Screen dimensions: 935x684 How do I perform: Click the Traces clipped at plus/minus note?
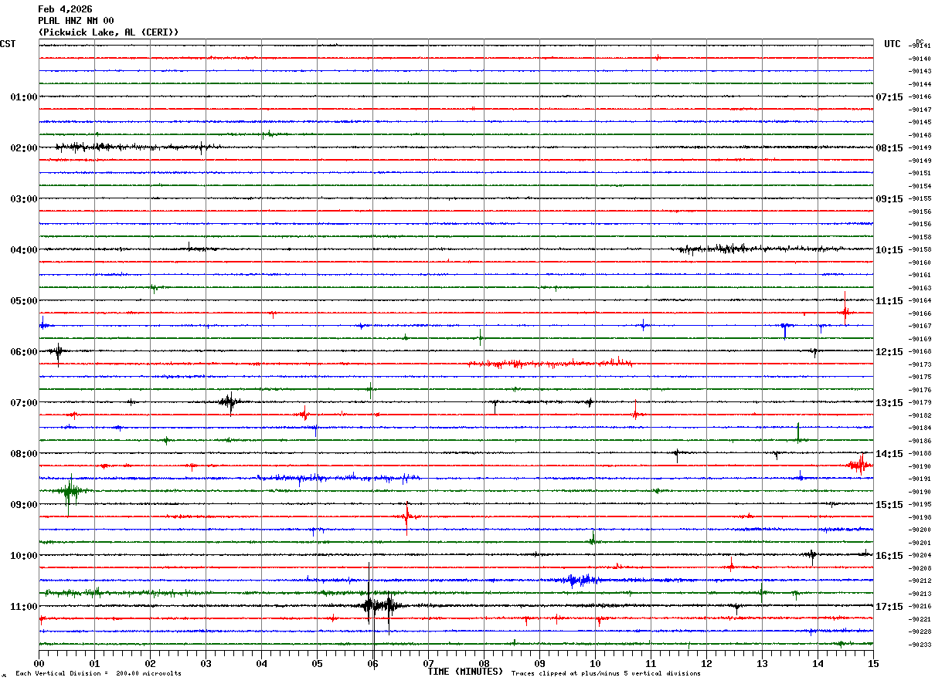pos(606,674)
